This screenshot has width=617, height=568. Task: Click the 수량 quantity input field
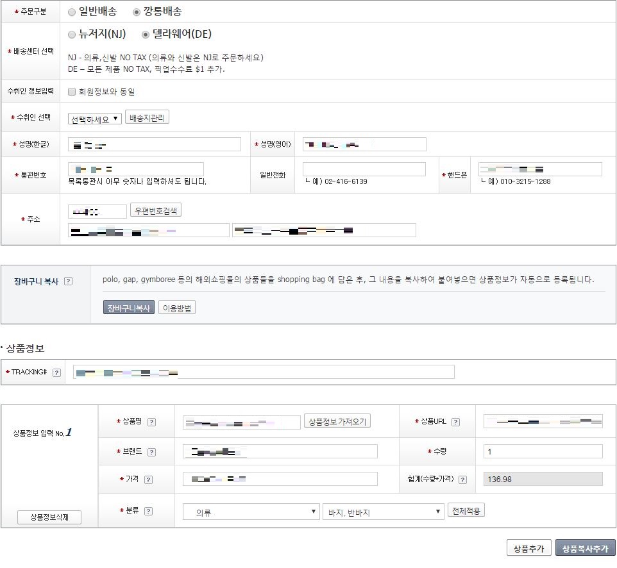point(543,452)
